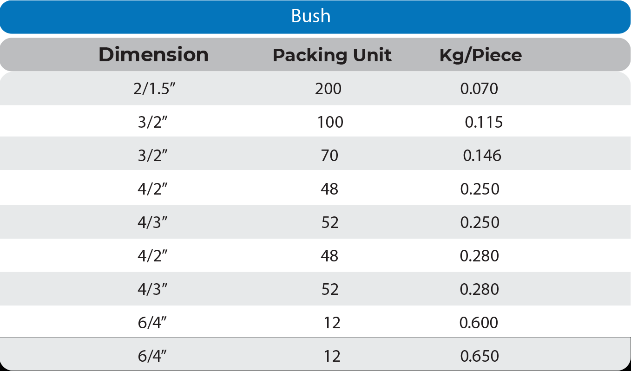Click the 3/2″ dimension in the 0.146 row
The width and height of the screenshot is (631, 371).
[x=152, y=155]
